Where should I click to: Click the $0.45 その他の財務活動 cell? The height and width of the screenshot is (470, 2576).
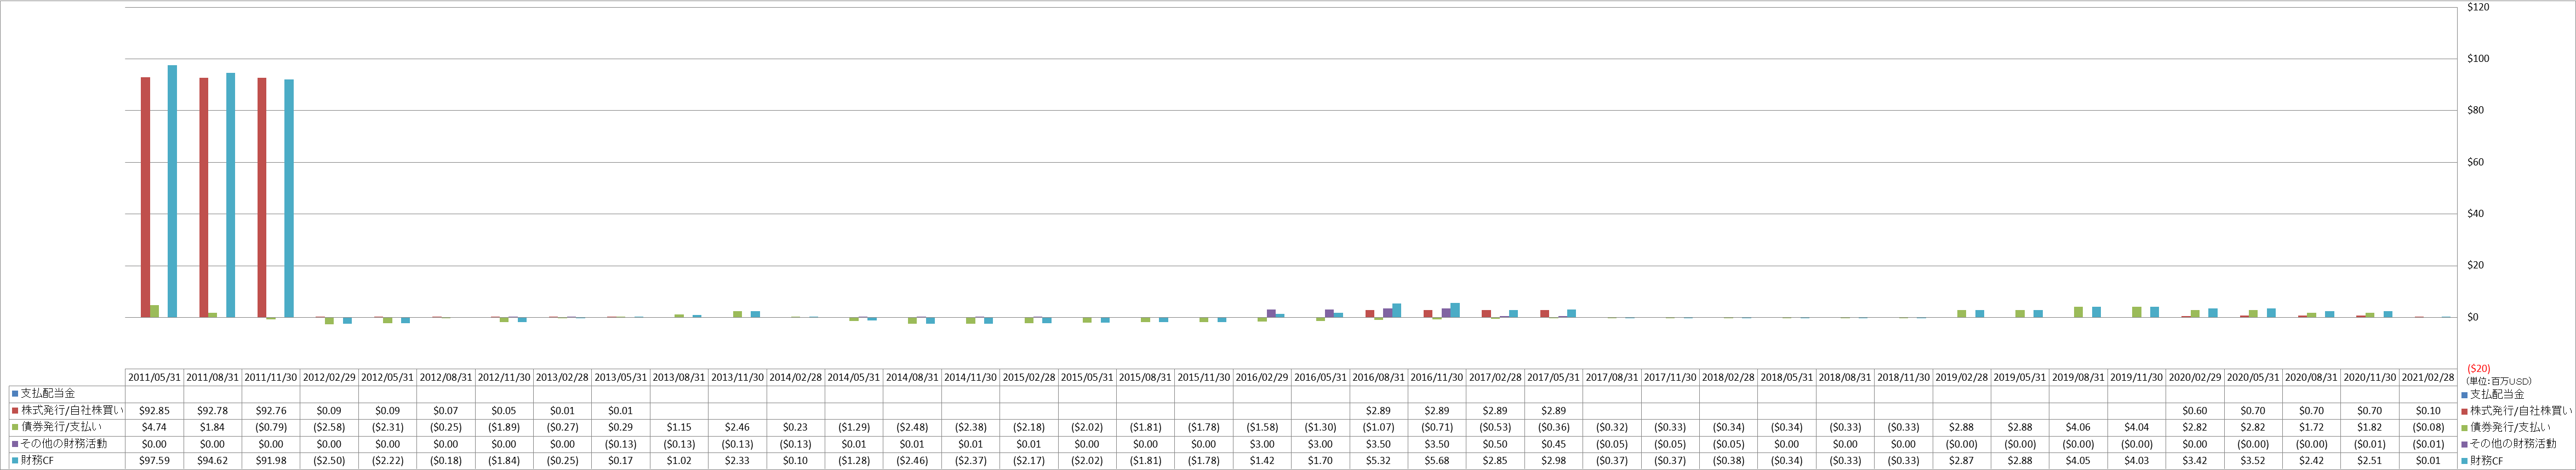pos(1554,444)
